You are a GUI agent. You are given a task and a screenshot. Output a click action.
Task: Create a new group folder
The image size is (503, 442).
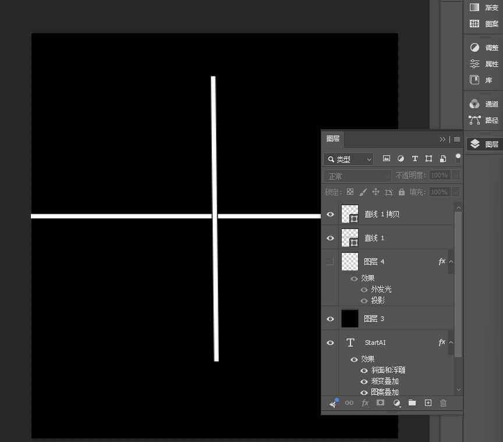412,402
